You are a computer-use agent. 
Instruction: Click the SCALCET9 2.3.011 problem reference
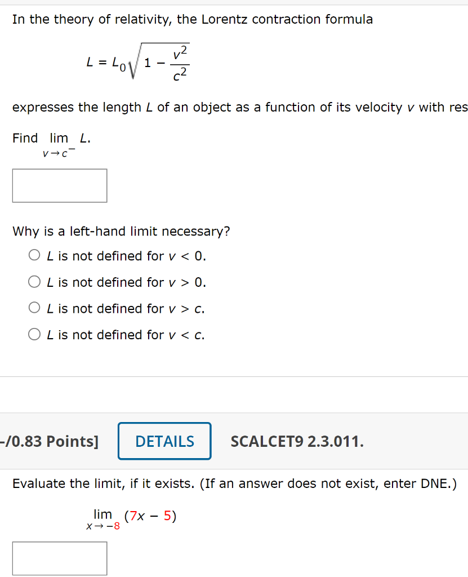298,441
